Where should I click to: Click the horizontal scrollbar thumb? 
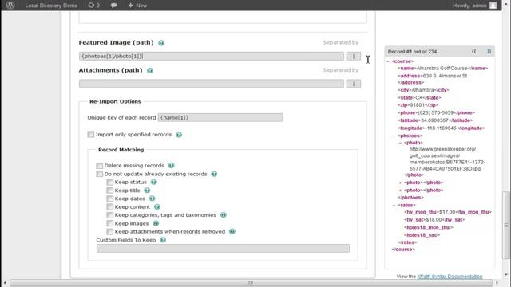(251, 283)
